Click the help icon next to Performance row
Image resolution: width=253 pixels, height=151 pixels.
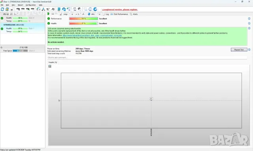pos(249,19)
